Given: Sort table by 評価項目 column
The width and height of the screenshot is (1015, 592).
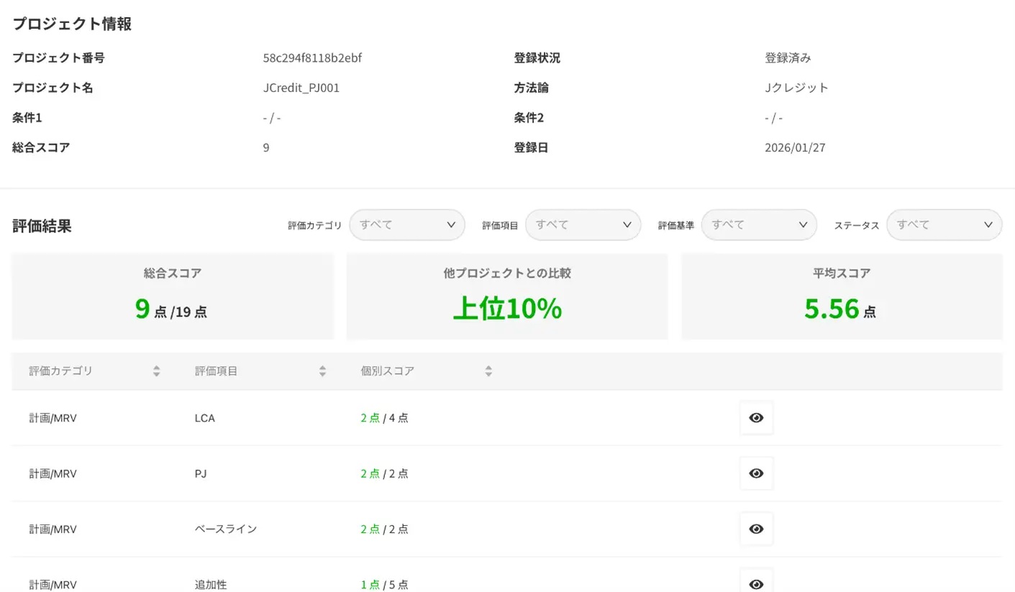Looking at the screenshot, I should (x=321, y=370).
